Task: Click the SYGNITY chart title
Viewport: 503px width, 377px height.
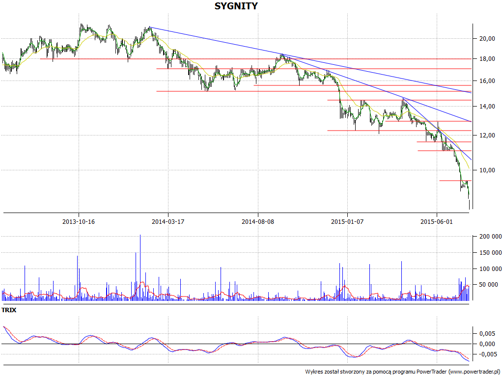Action: coord(236,6)
